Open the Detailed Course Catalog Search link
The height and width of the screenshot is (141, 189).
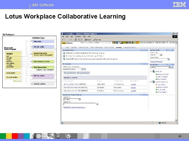tap(74, 107)
